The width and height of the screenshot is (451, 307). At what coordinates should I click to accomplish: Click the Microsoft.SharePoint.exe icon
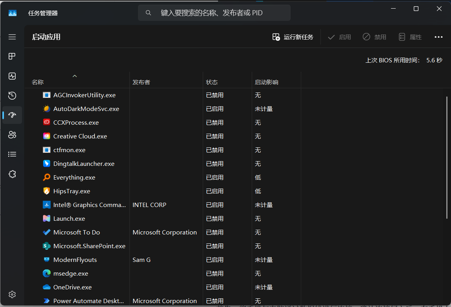47,246
